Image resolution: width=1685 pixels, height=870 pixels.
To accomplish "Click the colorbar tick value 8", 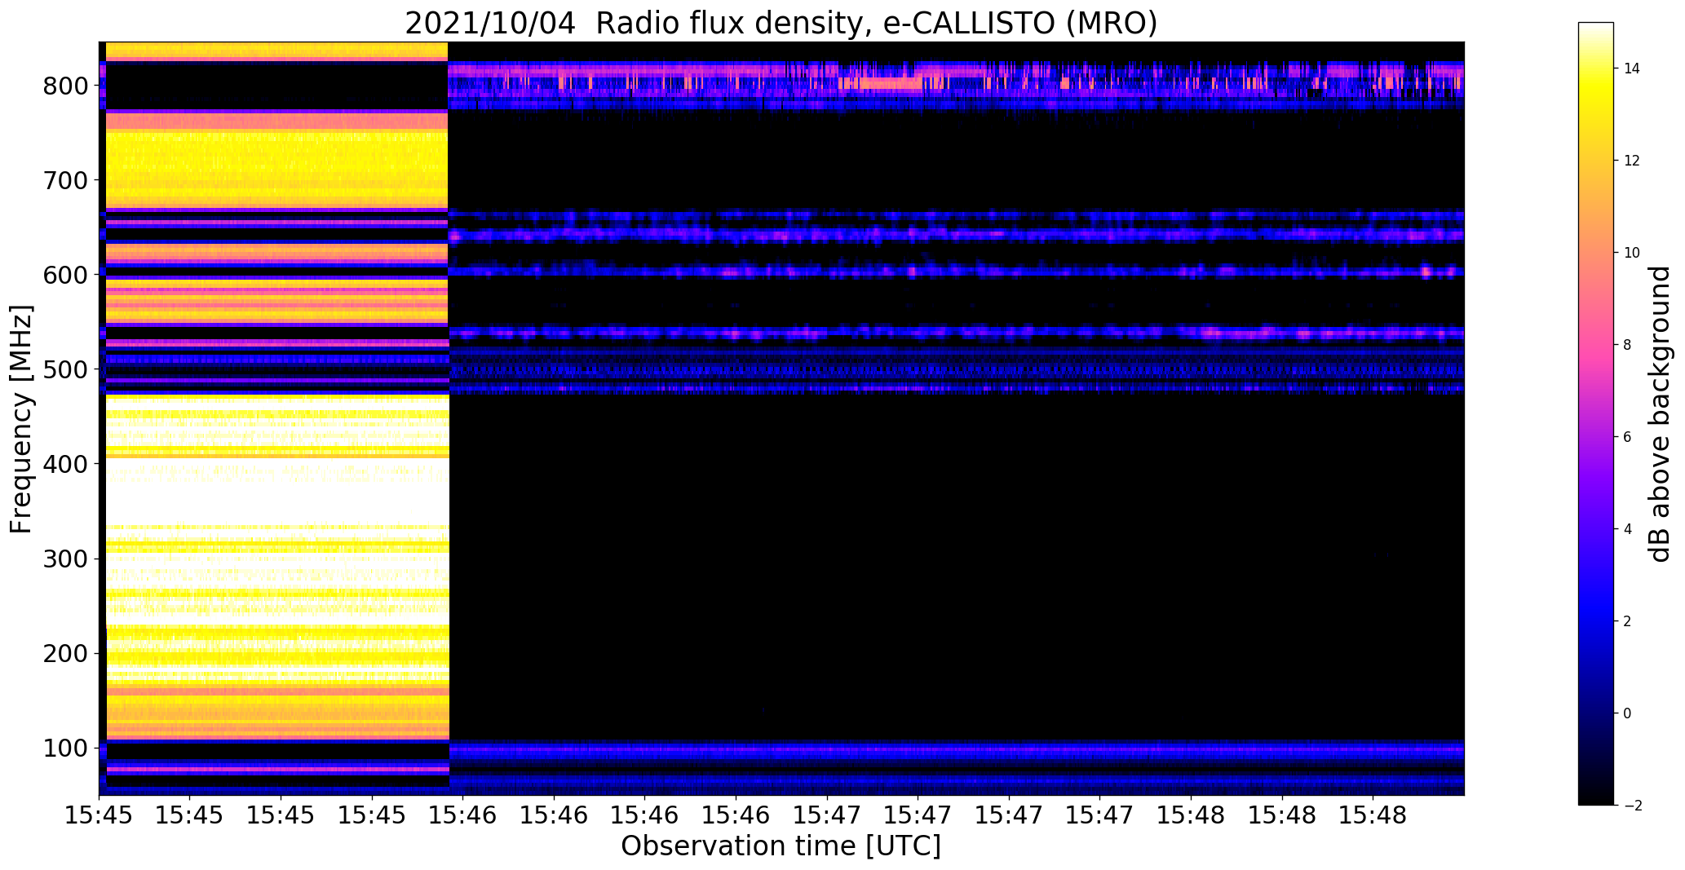I will point(1627,345).
